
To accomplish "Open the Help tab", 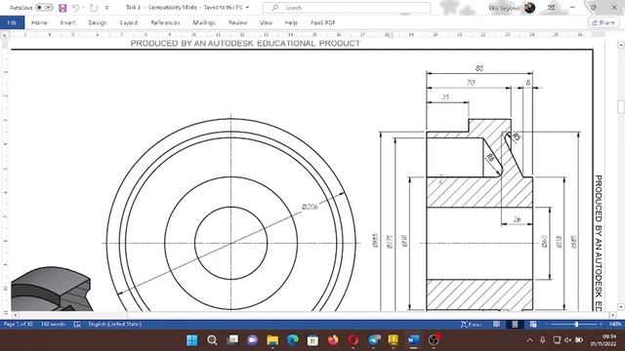I will (x=291, y=22).
